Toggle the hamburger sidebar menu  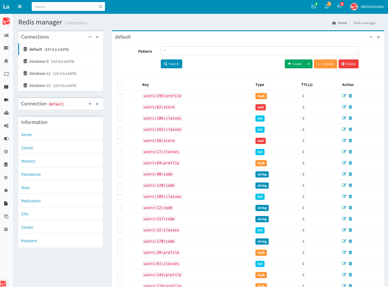[x=20, y=6]
